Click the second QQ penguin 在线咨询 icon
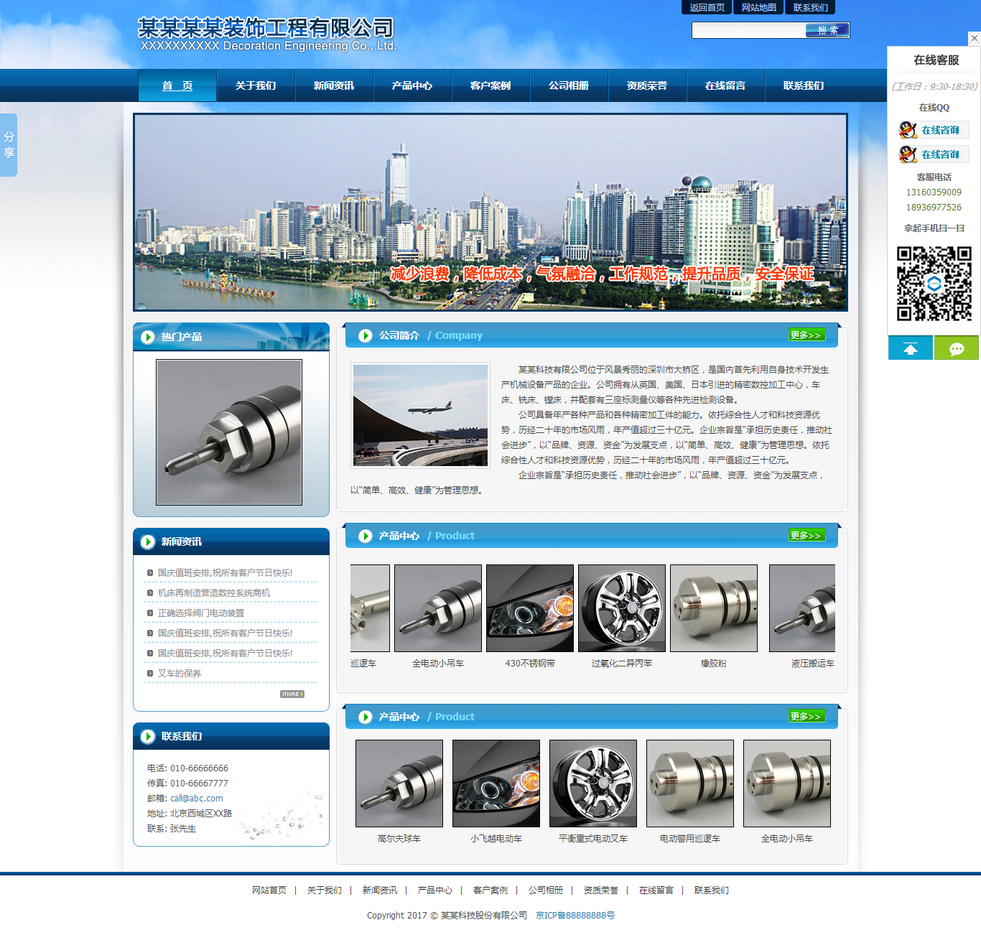 (x=908, y=154)
